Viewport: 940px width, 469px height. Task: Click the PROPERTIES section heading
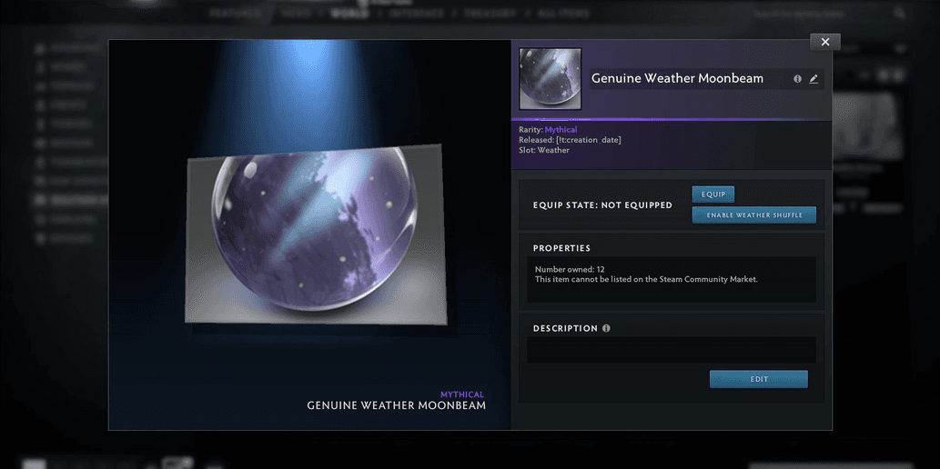[x=561, y=248]
